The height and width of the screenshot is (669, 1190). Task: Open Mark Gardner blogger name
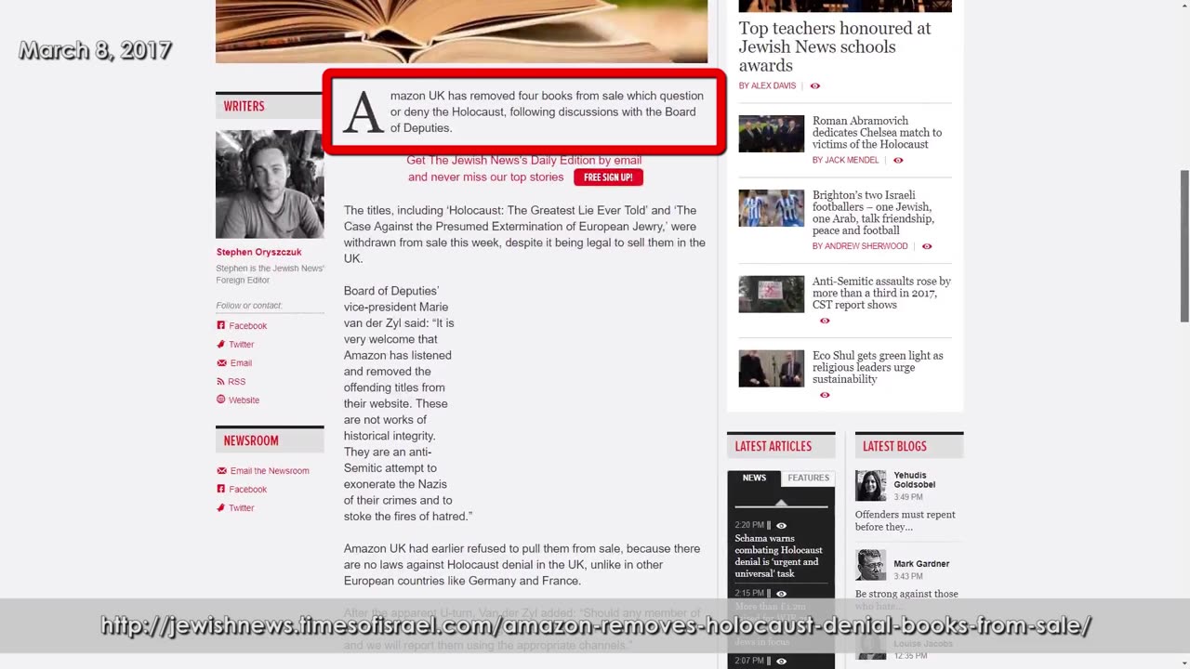[921, 564]
